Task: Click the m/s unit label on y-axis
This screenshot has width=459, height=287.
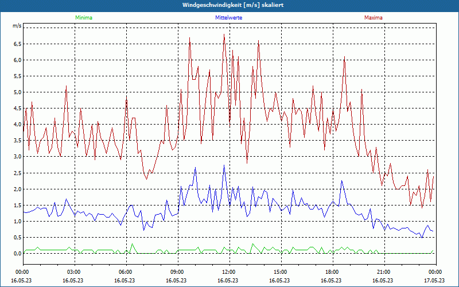Action: pos(17,26)
